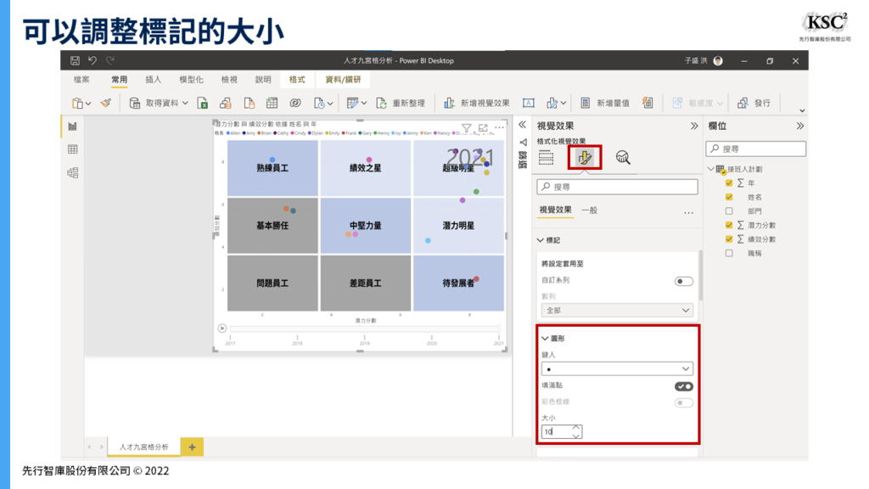Open the 數列 全部 dropdown
Screen dimensions: 869x489
click(x=617, y=311)
